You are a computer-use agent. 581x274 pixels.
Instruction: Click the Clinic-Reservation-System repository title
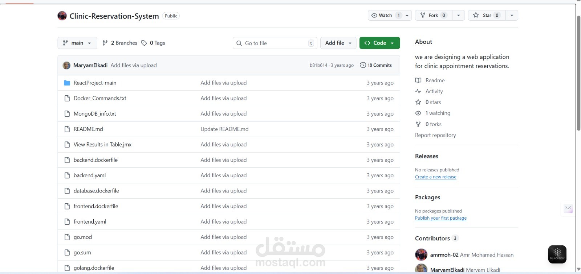coord(114,16)
